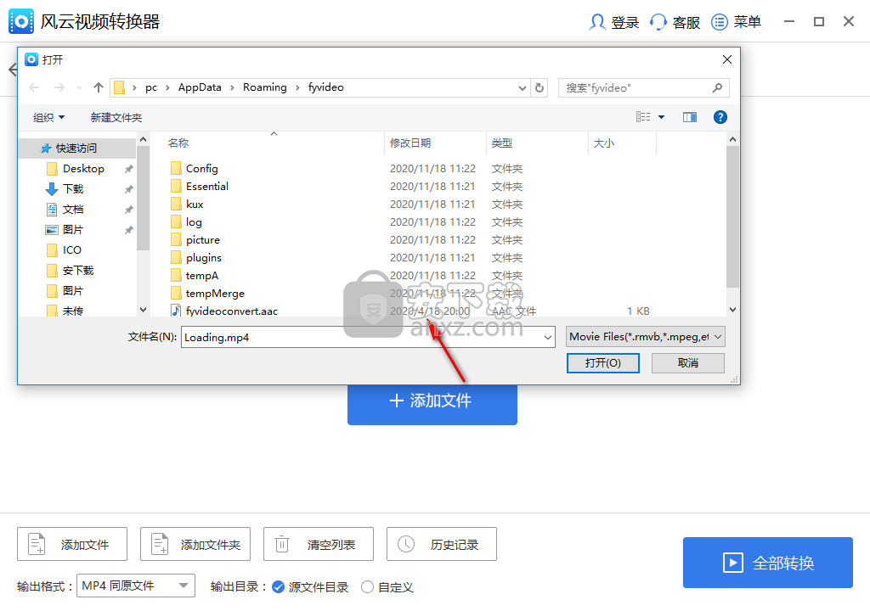The height and width of the screenshot is (611, 870).
Task: Click the forward arrow in the open dialog
Action: pos(59,87)
